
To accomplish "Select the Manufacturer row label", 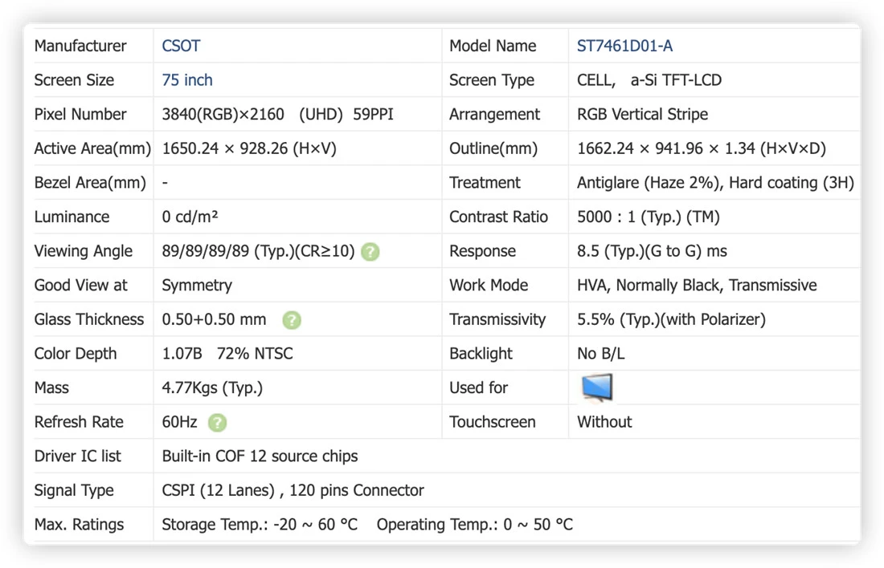I will click(80, 46).
